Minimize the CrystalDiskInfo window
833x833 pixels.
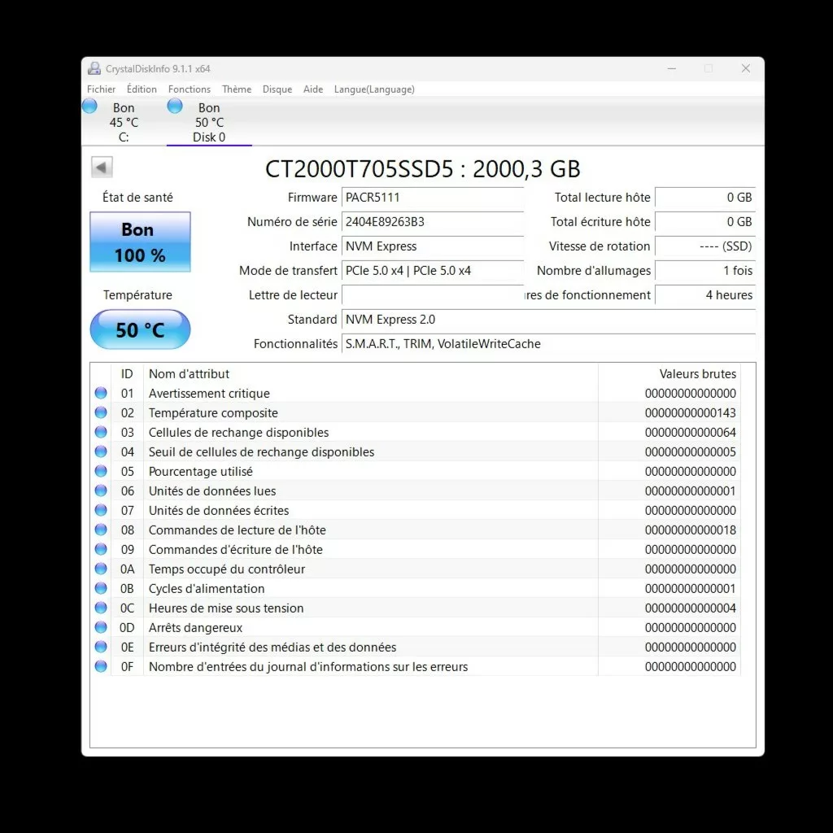671,68
